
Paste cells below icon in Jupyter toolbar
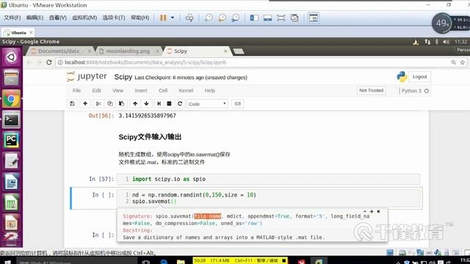121,103
